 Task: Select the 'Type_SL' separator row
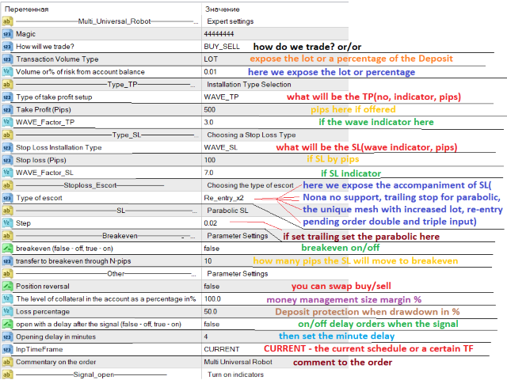(107, 135)
